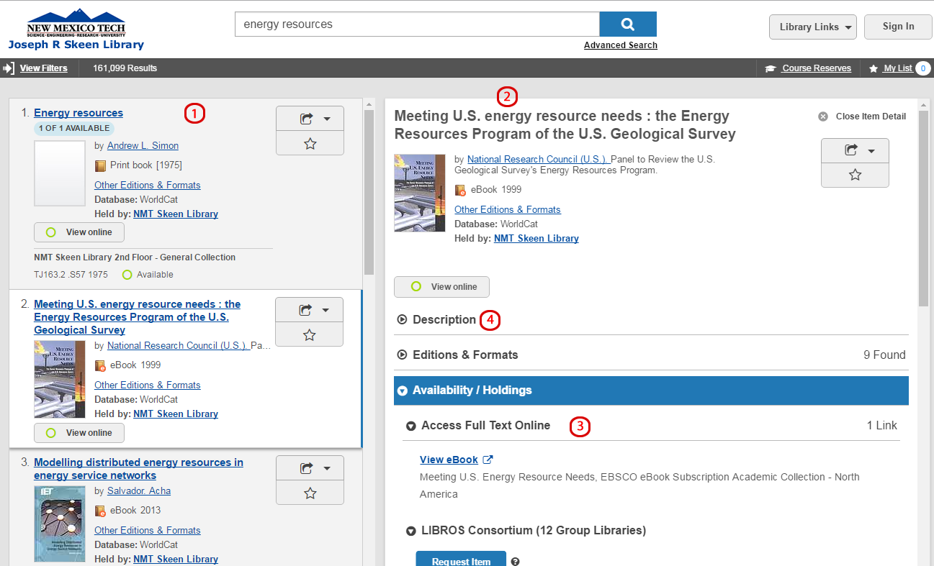This screenshot has height=566, width=934.
Task: Open share menu for Meeting U.S. energy result
Action: tap(309, 310)
